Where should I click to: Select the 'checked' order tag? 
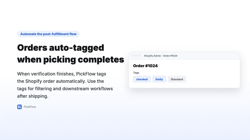coord(142,79)
